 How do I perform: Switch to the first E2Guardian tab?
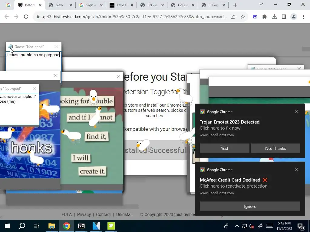[152, 5]
